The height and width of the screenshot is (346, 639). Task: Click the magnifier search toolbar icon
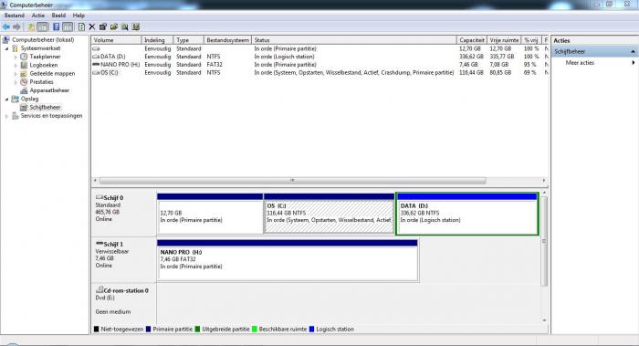[x=125, y=26]
